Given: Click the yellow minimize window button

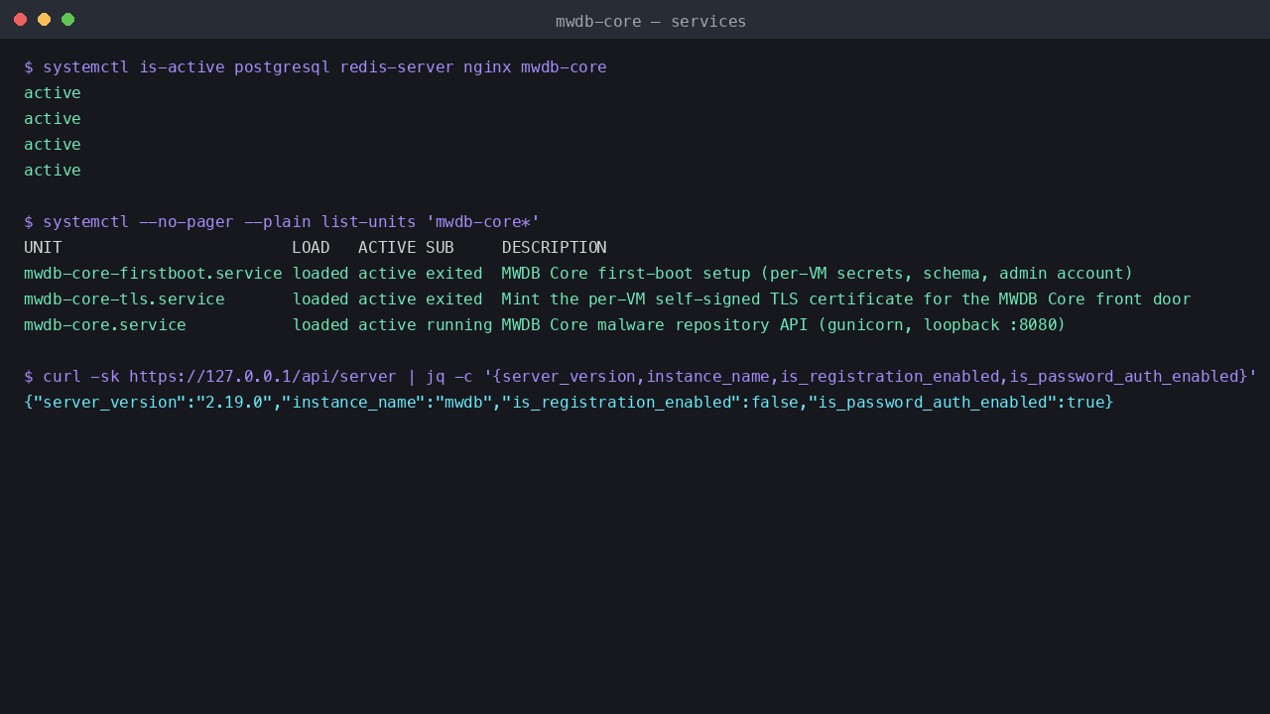Looking at the screenshot, I should [44, 20].
